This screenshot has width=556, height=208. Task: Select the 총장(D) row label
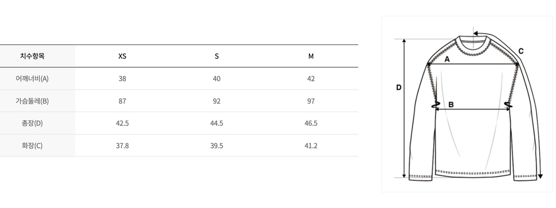tap(32, 123)
